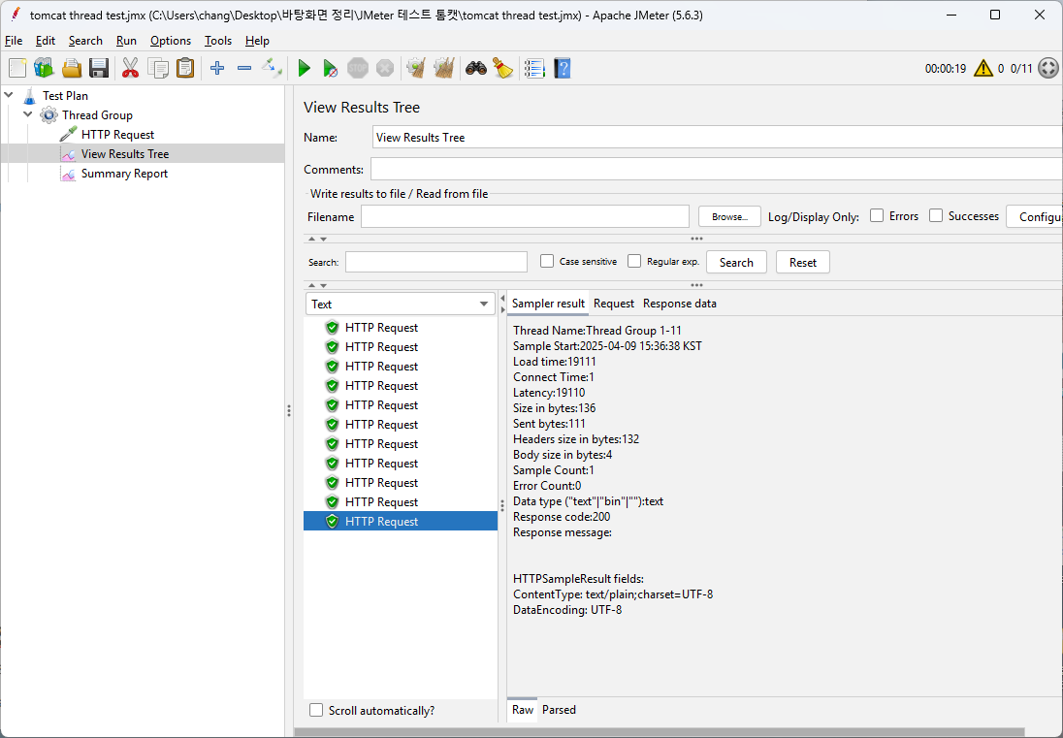This screenshot has width=1063, height=738.
Task: Click the Reset button
Action: point(803,262)
